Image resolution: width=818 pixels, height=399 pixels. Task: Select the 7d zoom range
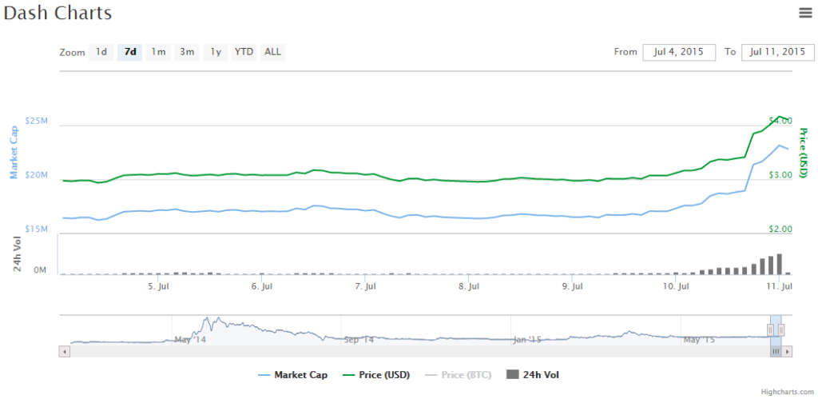click(130, 52)
